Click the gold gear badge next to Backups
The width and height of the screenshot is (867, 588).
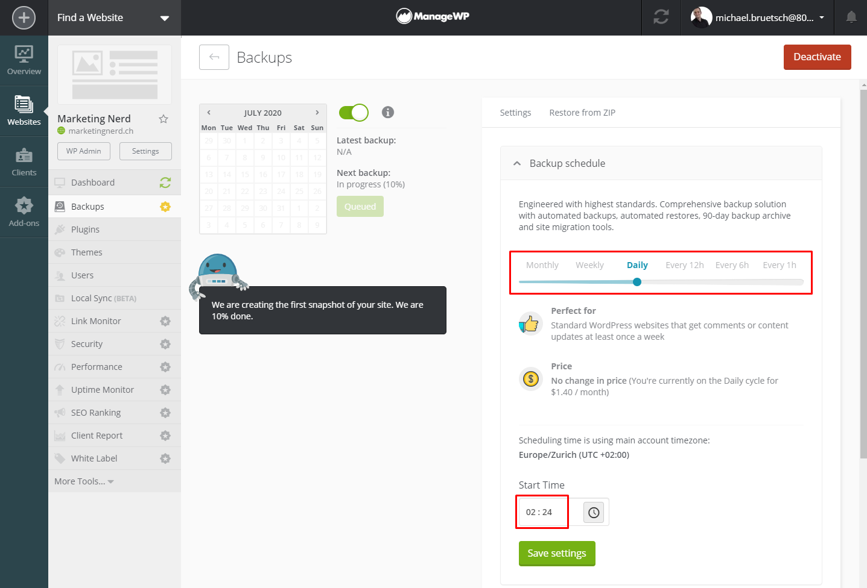165,207
